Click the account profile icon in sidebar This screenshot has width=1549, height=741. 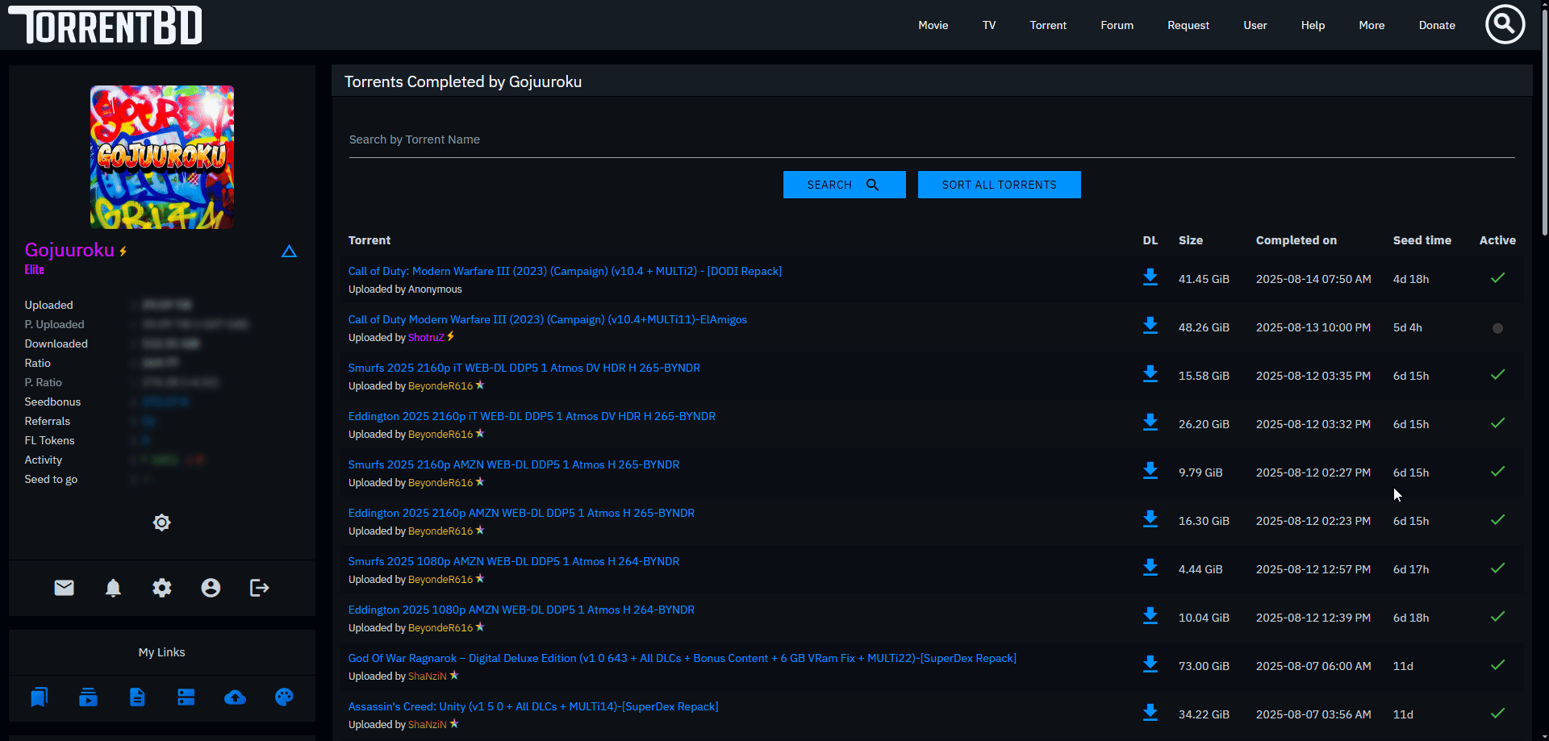(x=211, y=588)
